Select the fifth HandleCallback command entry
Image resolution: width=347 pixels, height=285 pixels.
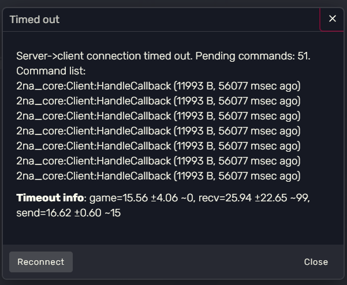point(158,146)
